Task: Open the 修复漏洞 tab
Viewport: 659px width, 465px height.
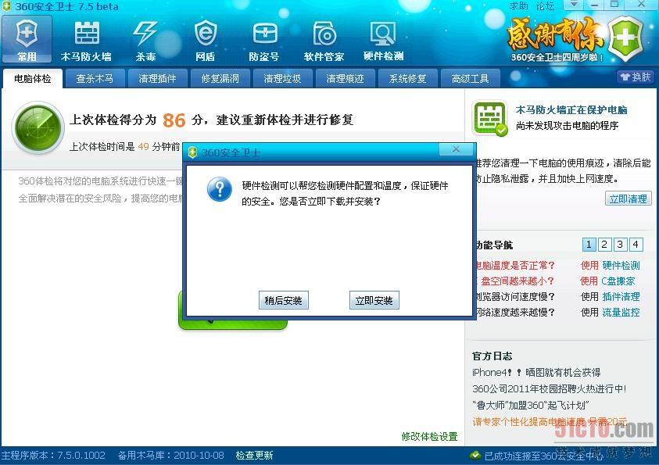Action: click(220, 79)
